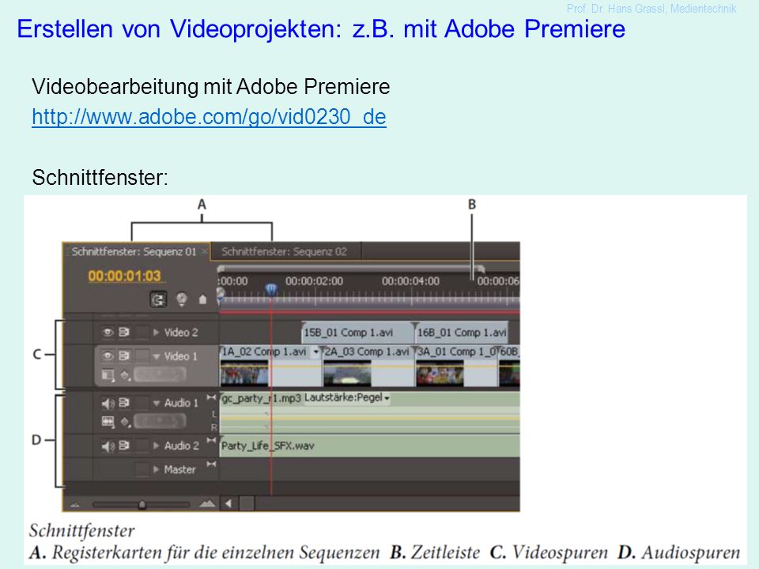Click the 1A_02 Comp clip thumbnail
This screenshot has width=759, height=569.
[244, 375]
